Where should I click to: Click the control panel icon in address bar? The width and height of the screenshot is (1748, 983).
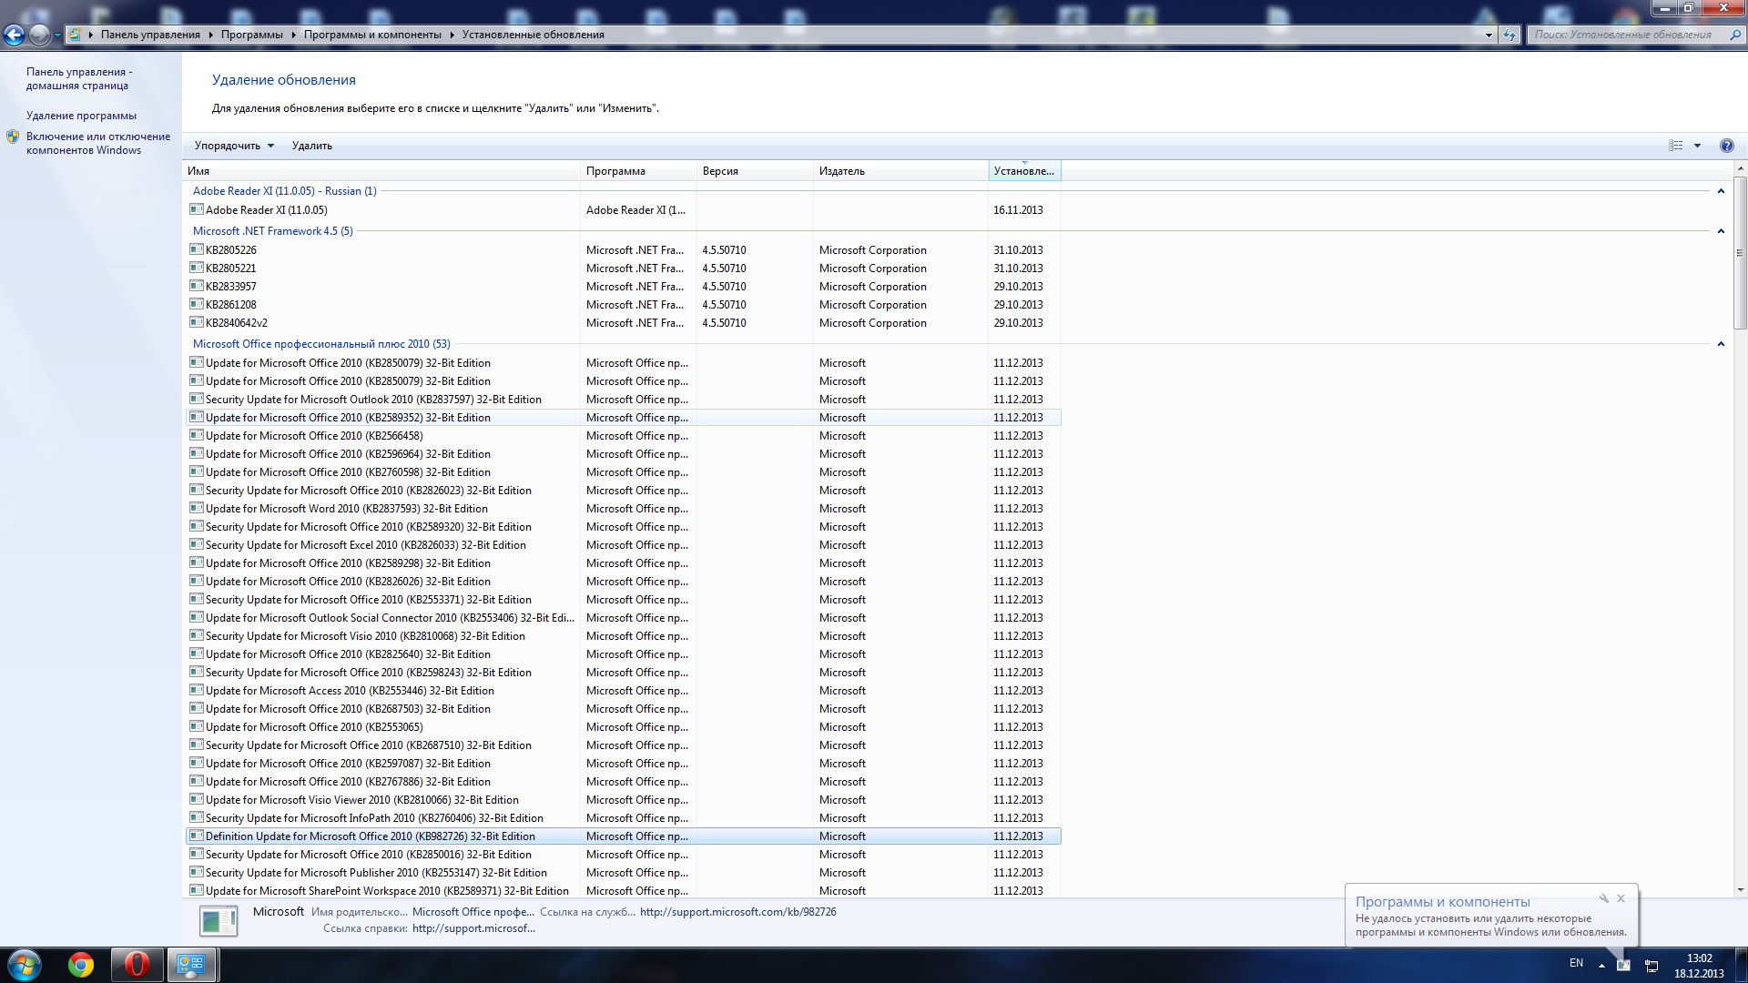tap(75, 35)
